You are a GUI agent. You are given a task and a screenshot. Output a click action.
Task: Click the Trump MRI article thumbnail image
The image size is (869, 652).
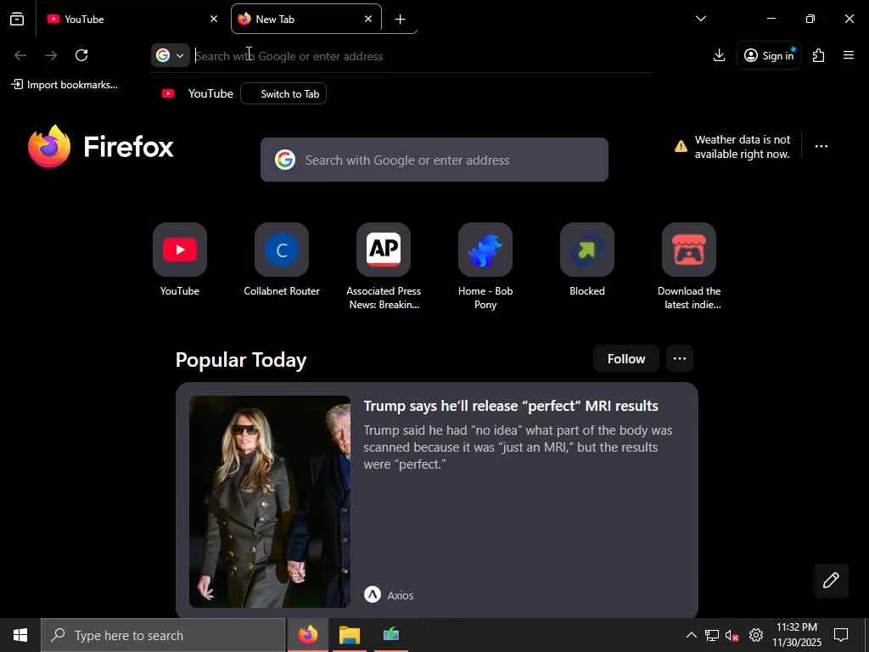tap(270, 502)
